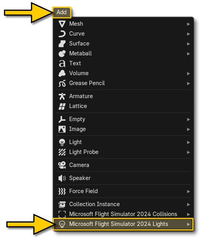This screenshot has width=204, height=241.
Task: Click the Camera icon
Action: (62, 165)
